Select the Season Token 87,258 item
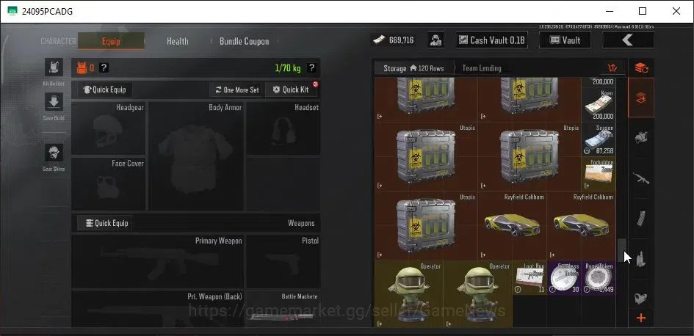Screen dimensions: 694x336 (599, 139)
